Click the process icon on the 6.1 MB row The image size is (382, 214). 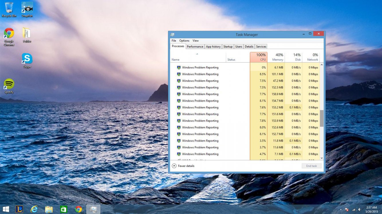[x=179, y=68]
